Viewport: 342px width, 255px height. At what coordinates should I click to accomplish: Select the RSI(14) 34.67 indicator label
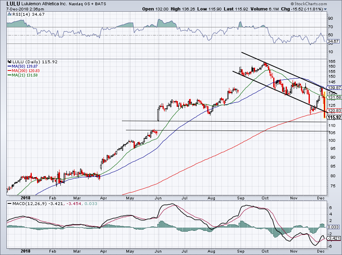pyautogui.click(x=28, y=15)
